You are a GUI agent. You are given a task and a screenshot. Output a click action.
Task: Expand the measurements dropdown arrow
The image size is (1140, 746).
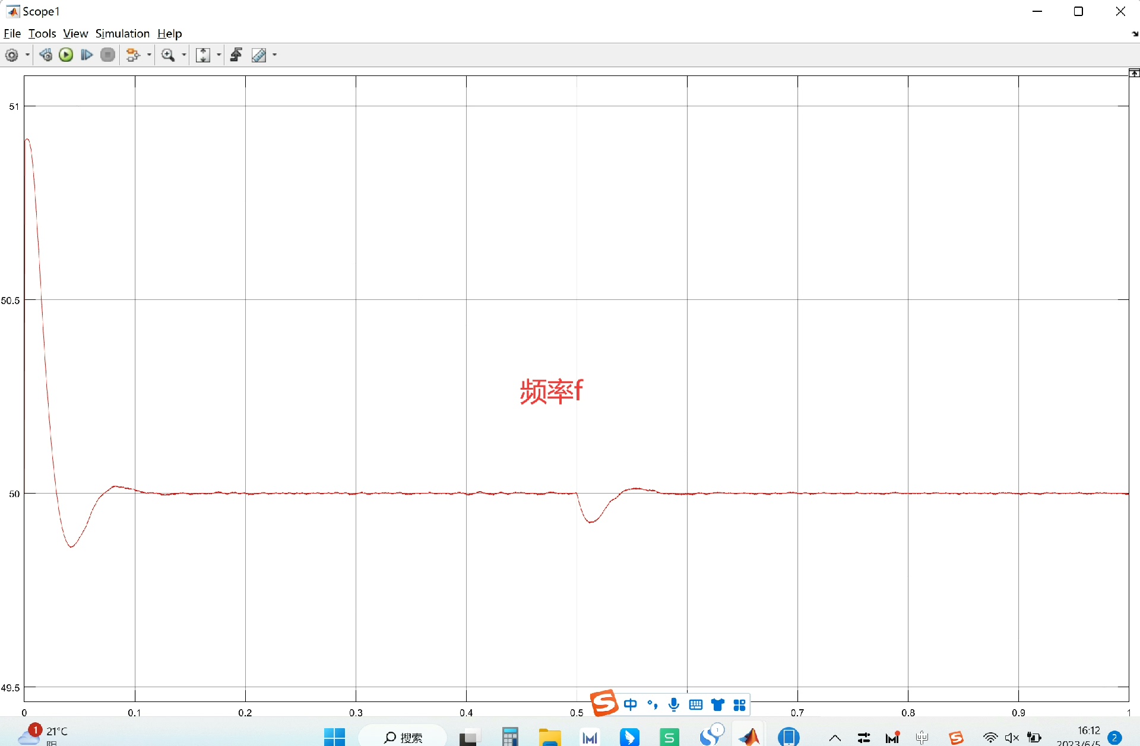tap(275, 55)
